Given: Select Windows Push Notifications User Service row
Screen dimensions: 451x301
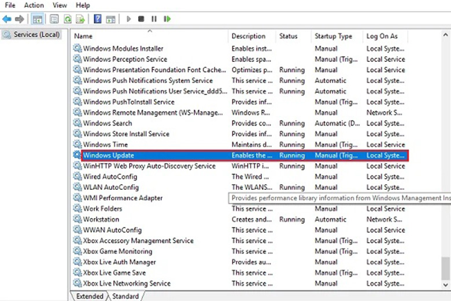Looking at the screenshot, I should pos(155,91).
